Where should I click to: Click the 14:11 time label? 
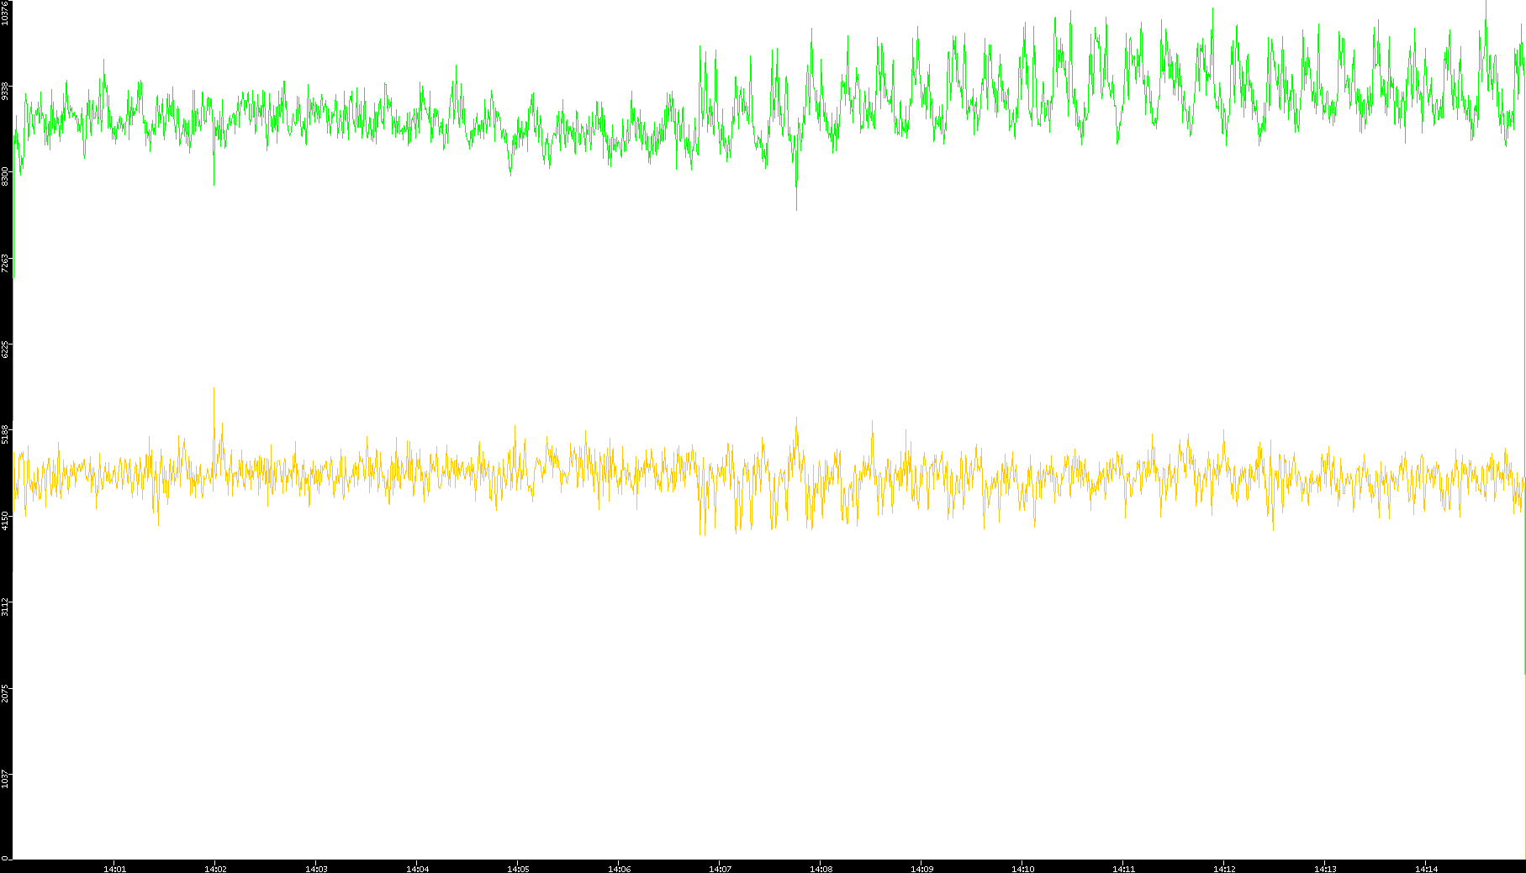click(1123, 869)
